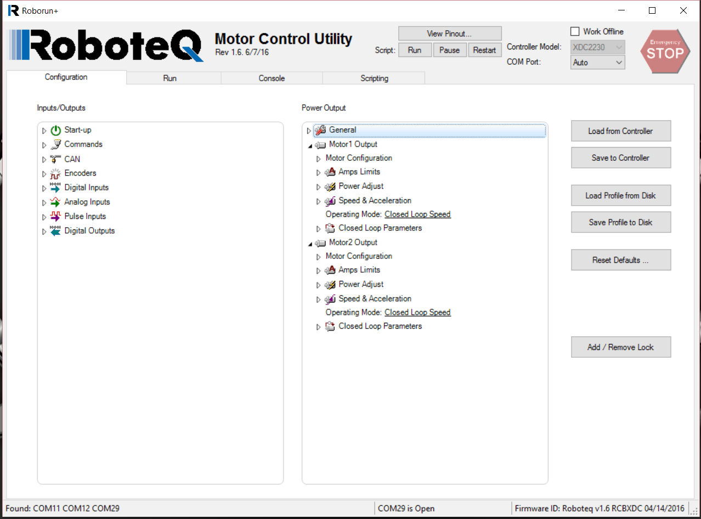Collapse the Motor1 Output node
The width and height of the screenshot is (701, 519).
(310, 145)
